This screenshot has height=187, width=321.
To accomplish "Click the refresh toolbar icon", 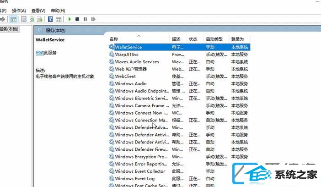I will 32,19.
